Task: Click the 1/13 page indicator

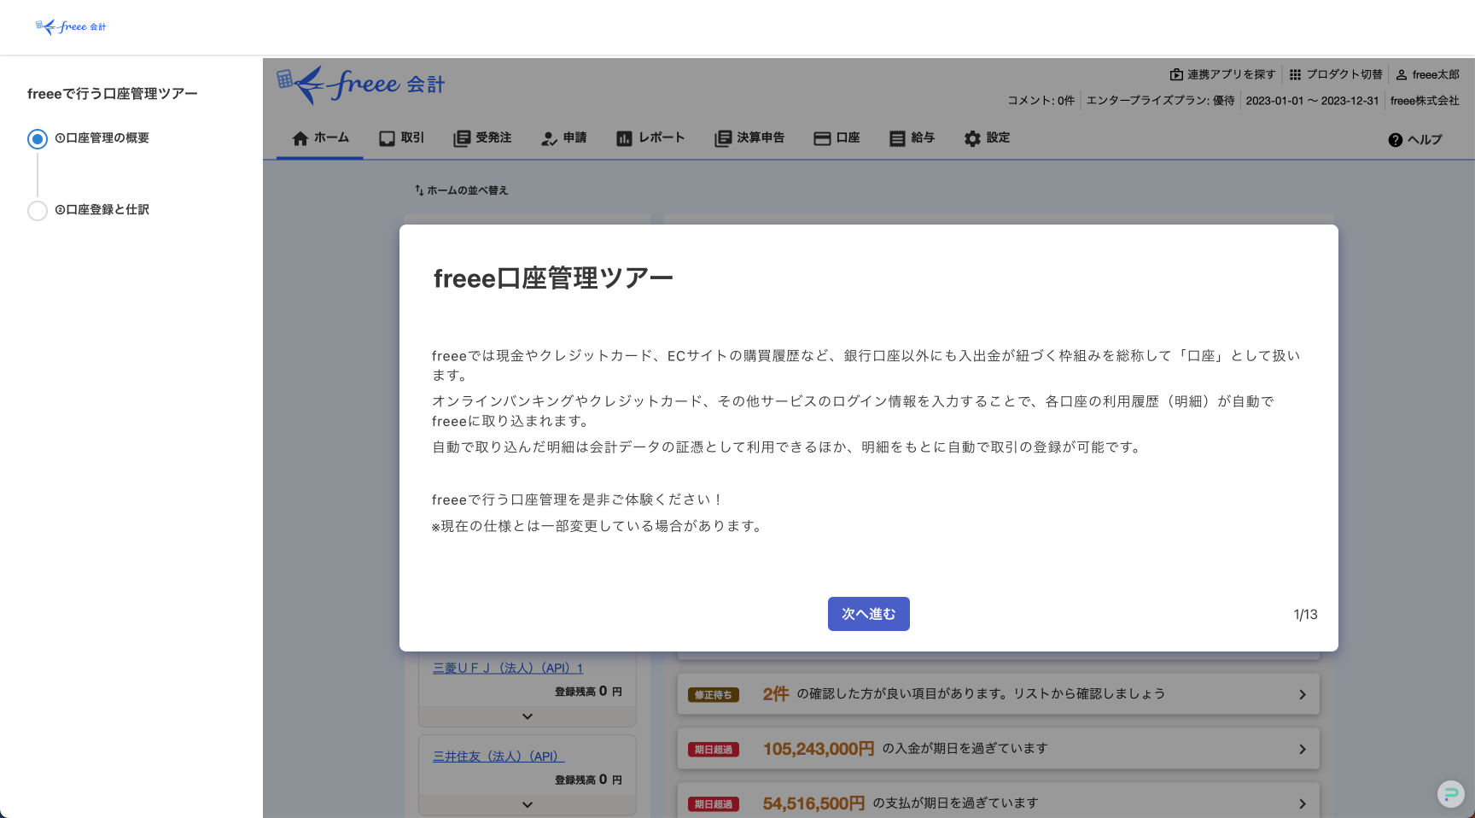Action: coord(1305,615)
